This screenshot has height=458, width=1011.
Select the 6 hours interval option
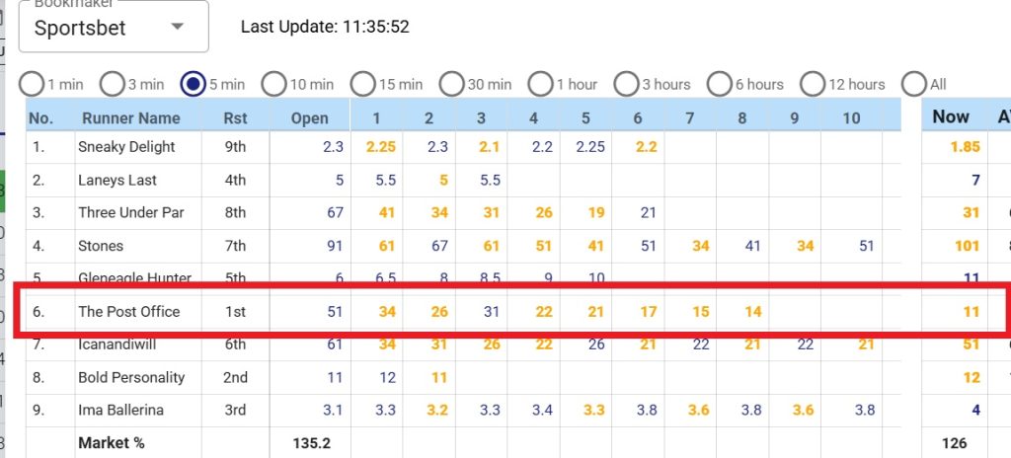tap(720, 85)
